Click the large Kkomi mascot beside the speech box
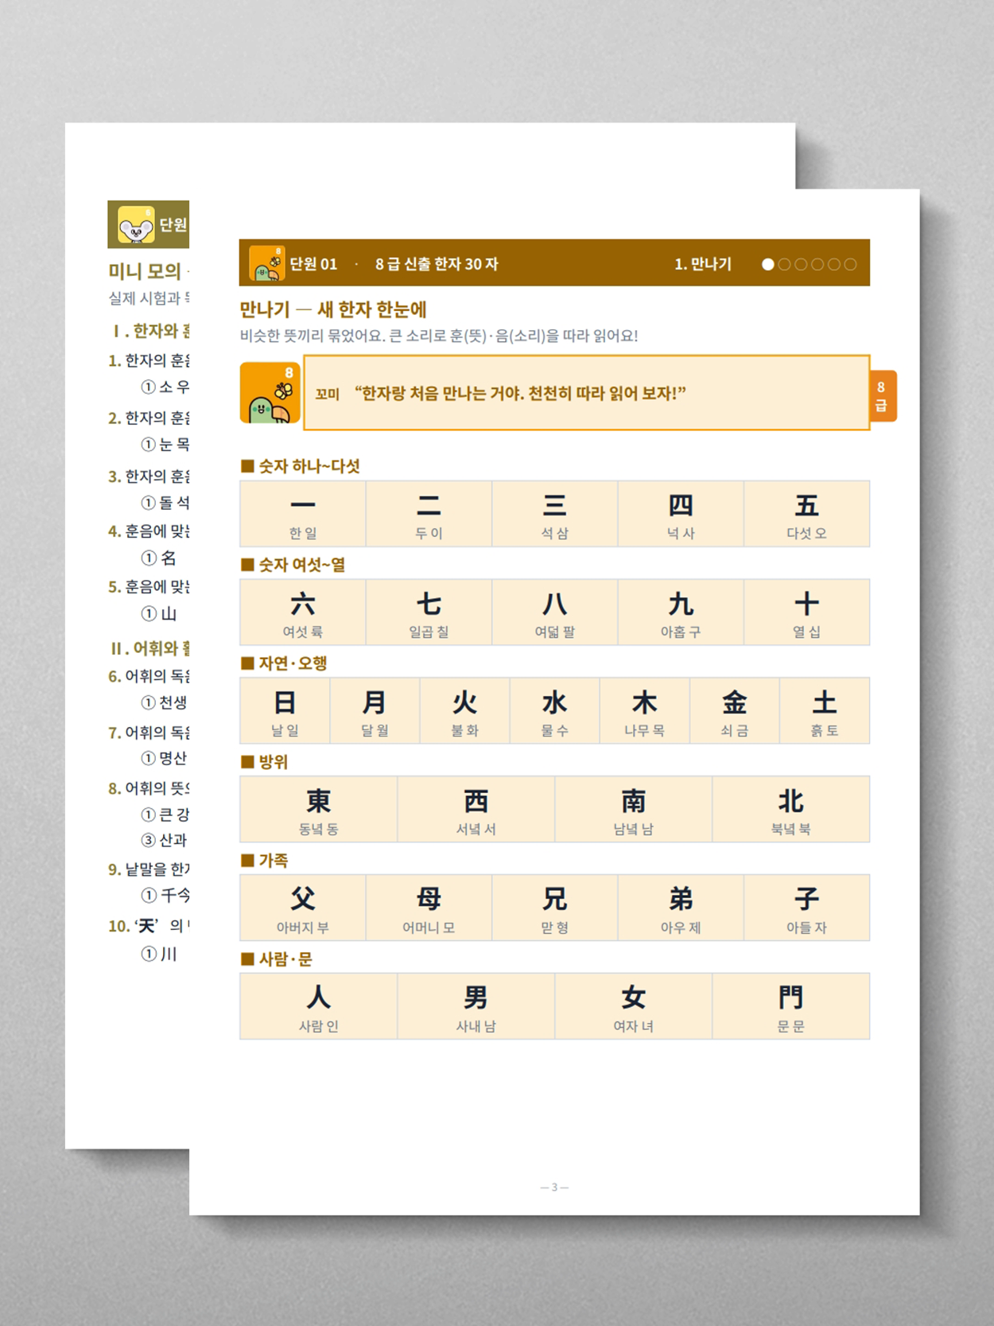The width and height of the screenshot is (994, 1326). pos(270,393)
